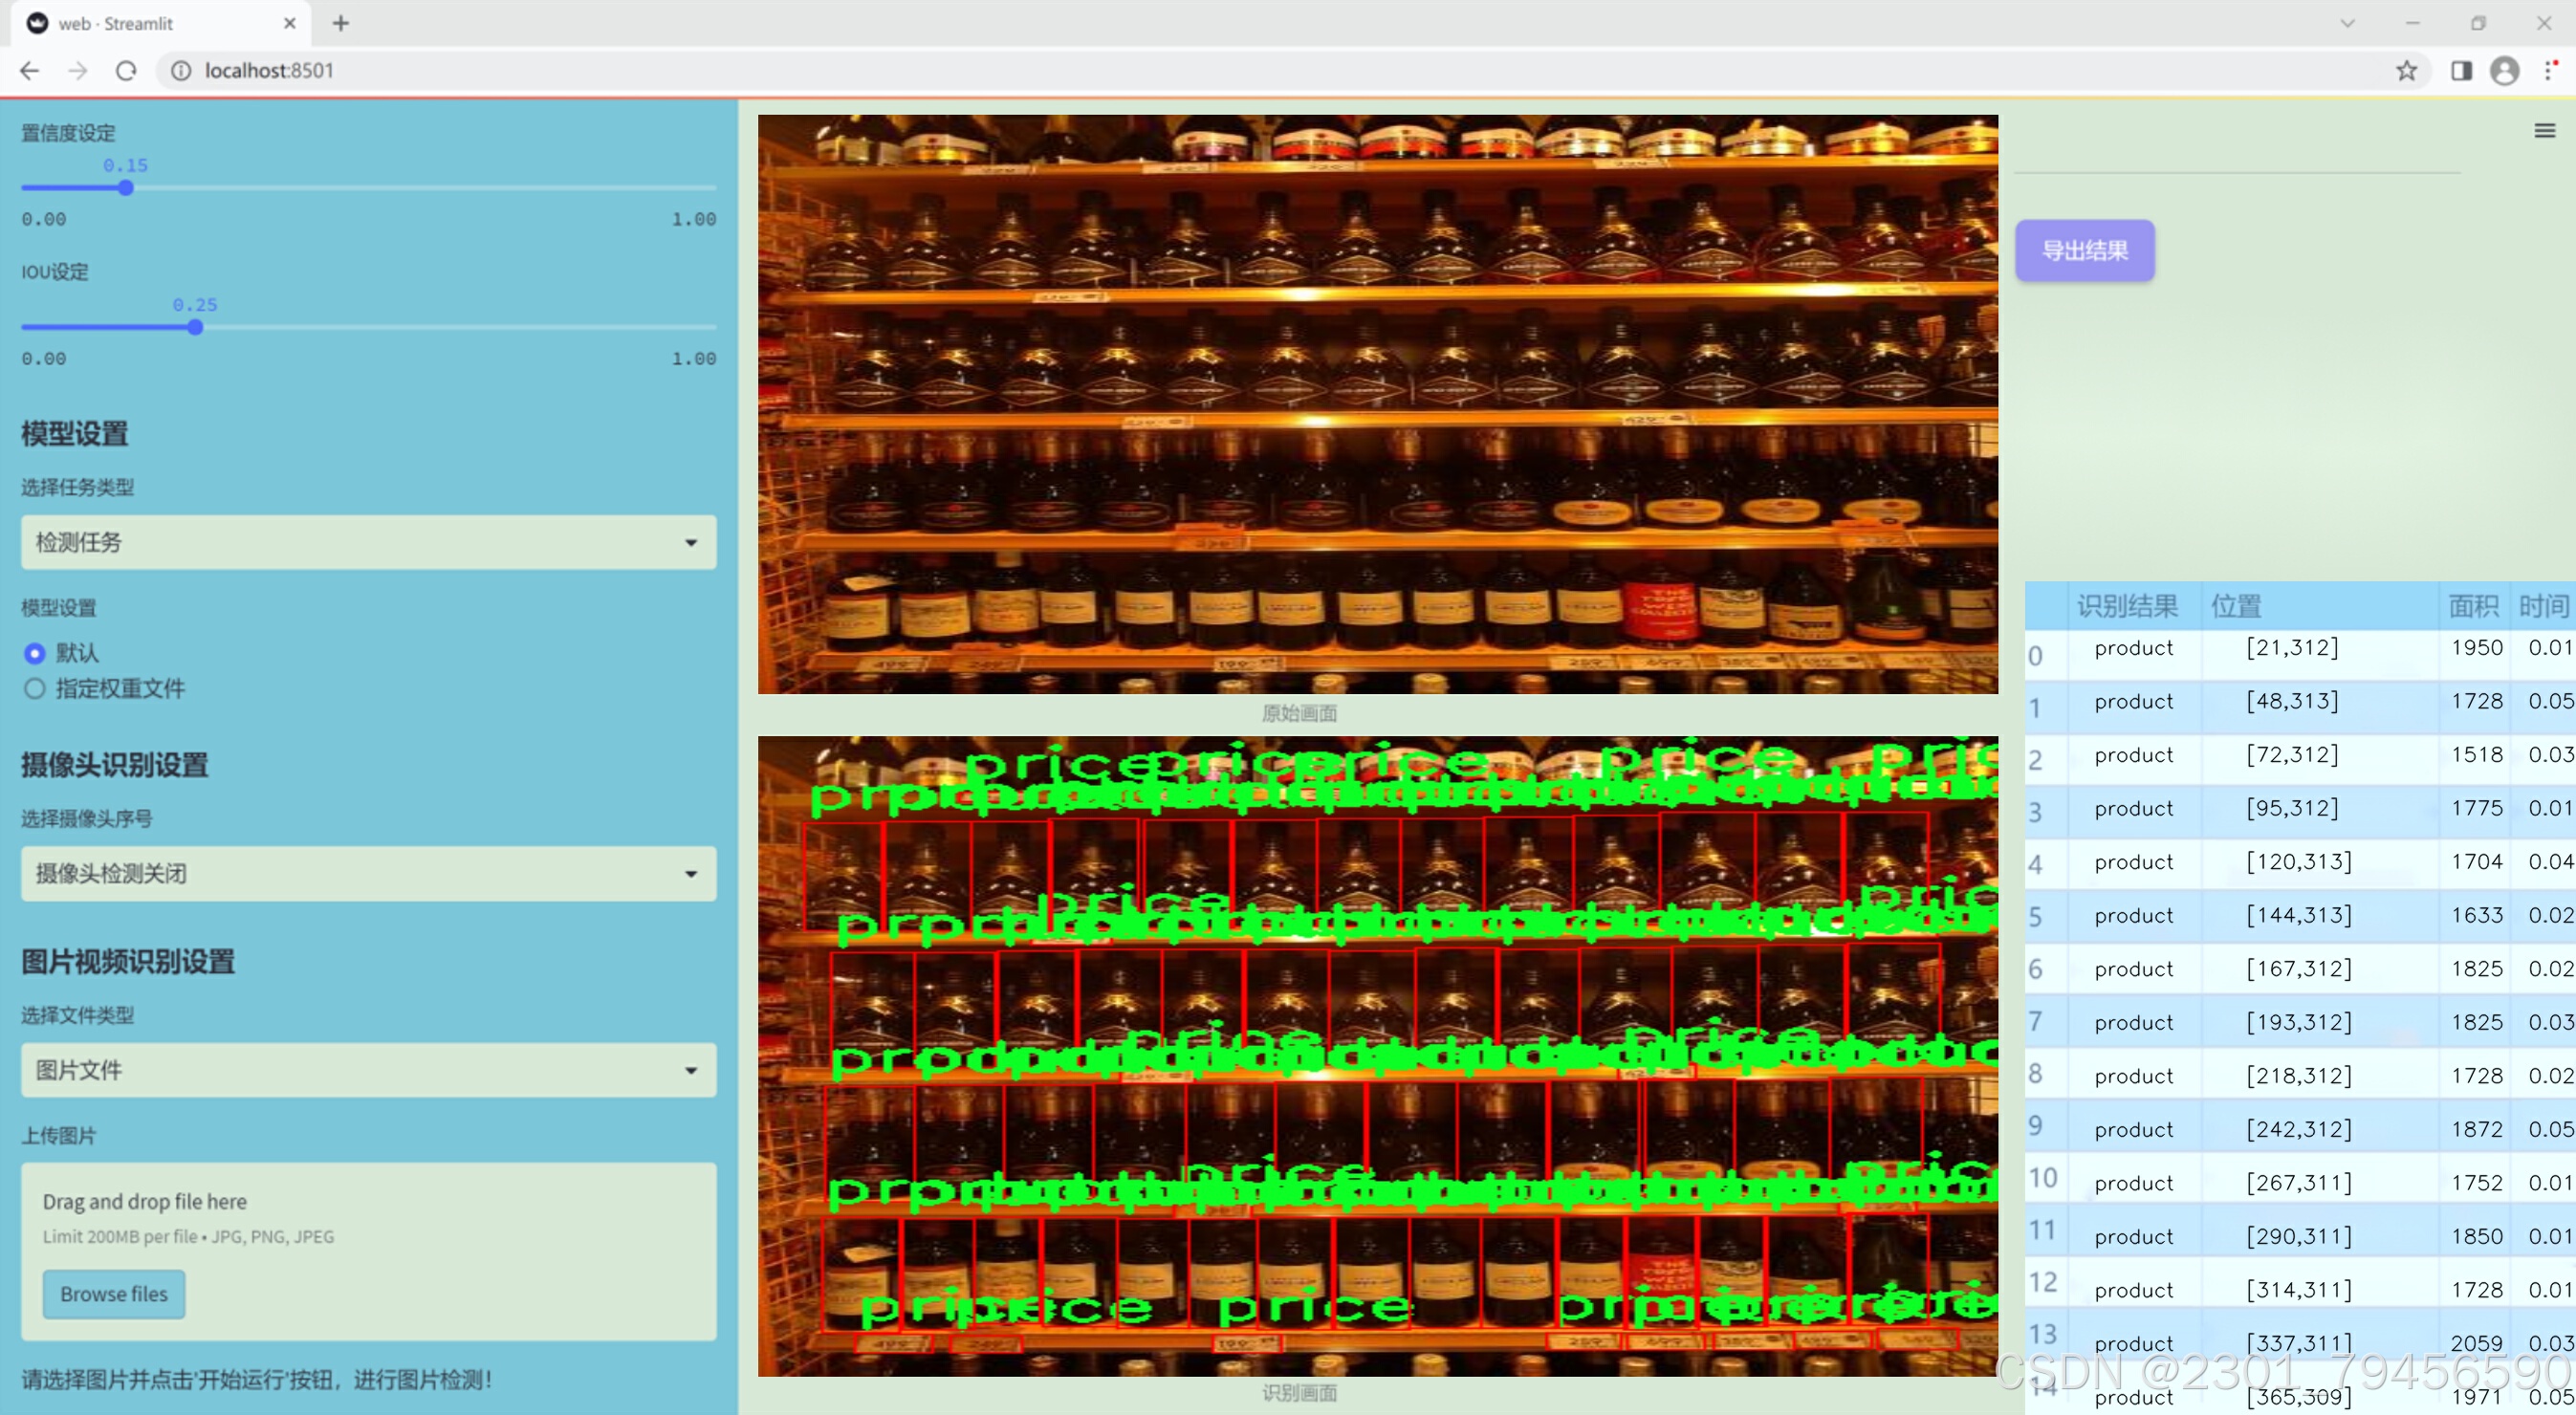
Task: Click the 识别结果 column header
Action: click(2126, 605)
